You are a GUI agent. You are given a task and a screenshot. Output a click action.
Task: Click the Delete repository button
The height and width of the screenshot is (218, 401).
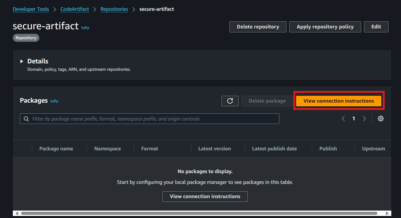click(x=258, y=27)
